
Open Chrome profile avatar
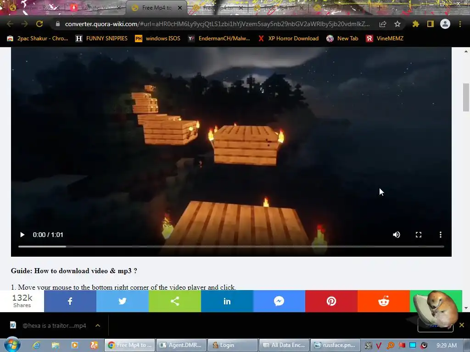point(445,24)
